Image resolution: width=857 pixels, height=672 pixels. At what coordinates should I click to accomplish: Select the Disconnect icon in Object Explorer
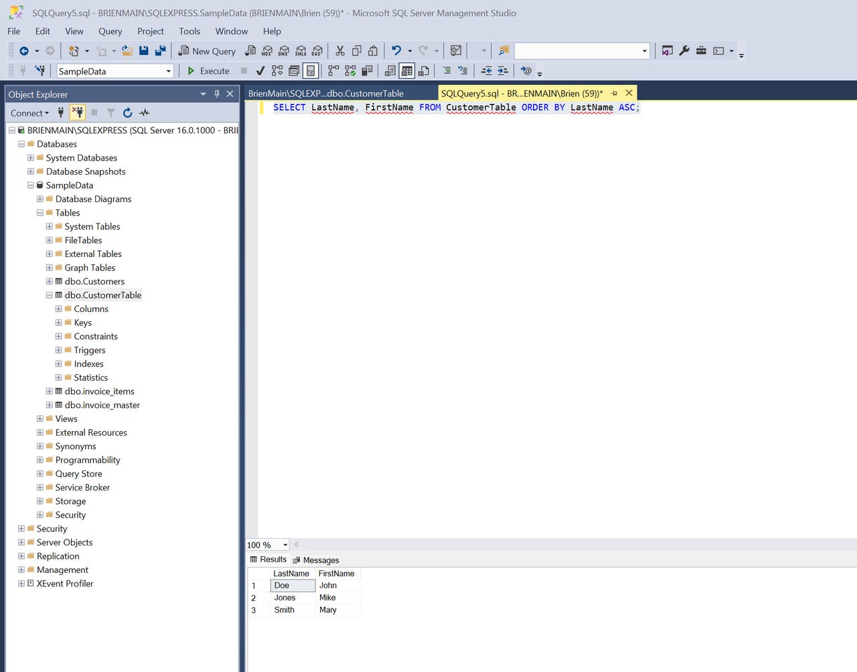coord(79,112)
